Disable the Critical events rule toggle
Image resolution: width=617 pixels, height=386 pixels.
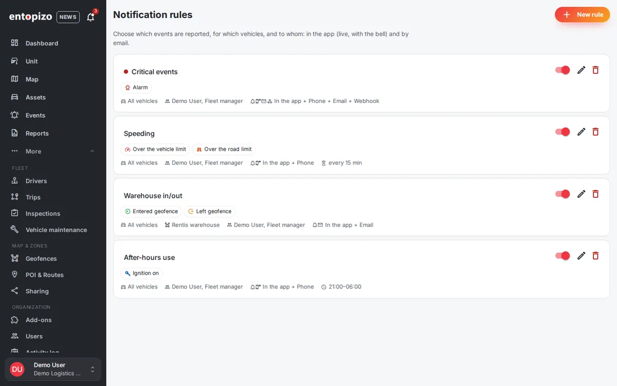(562, 70)
